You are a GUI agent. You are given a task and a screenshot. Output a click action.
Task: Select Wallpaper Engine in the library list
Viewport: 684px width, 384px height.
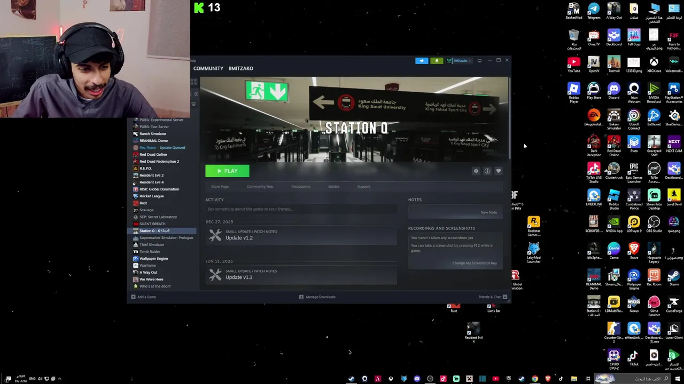pyautogui.click(x=153, y=259)
